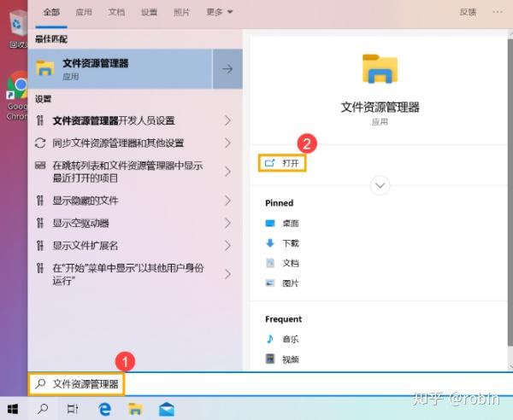Viewport: 513px width, 420px height.
Task: Click the magnifier icon inside the search box
Action: (x=40, y=384)
